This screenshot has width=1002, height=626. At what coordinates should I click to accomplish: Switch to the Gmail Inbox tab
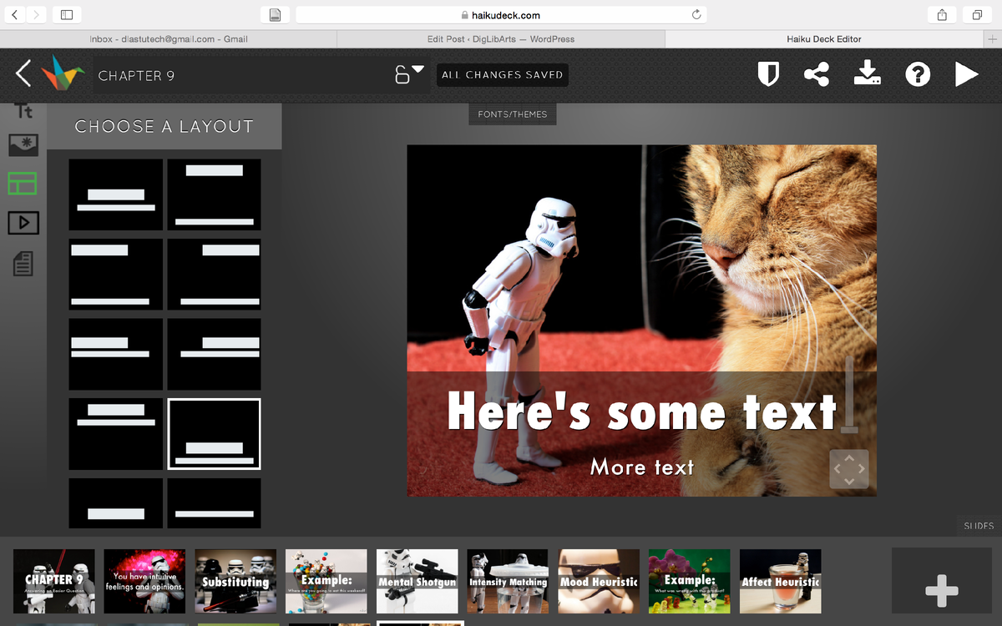(x=168, y=39)
